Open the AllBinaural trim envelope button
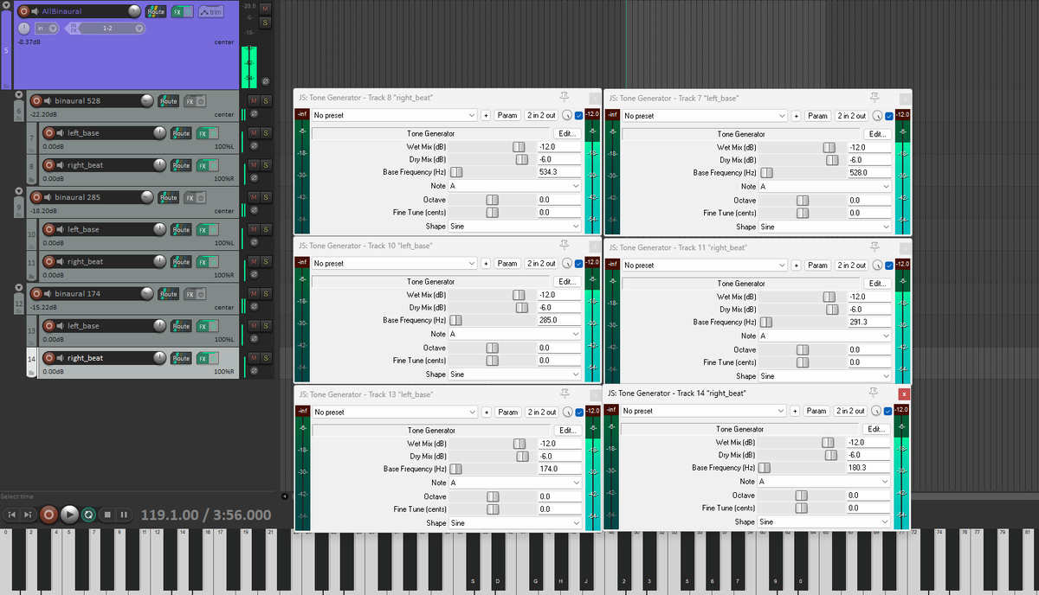This screenshot has width=1039, height=595. 210,11
